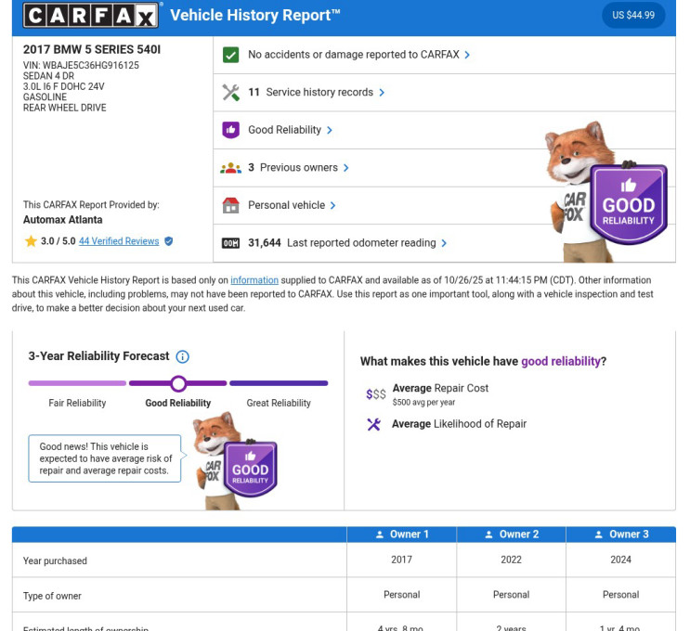Click the previous owners people icon
Screen dimensions: 690x631
(x=231, y=168)
